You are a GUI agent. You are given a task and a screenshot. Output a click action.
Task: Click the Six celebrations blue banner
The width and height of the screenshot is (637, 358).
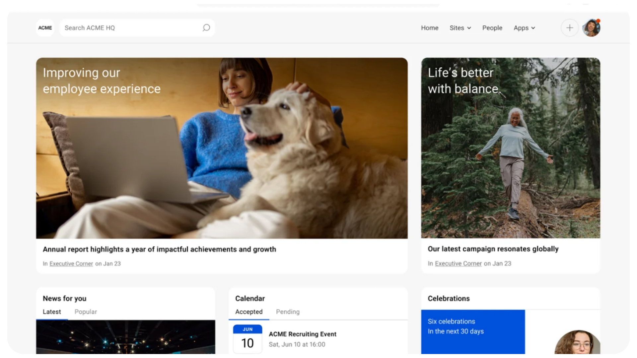click(473, 332)
